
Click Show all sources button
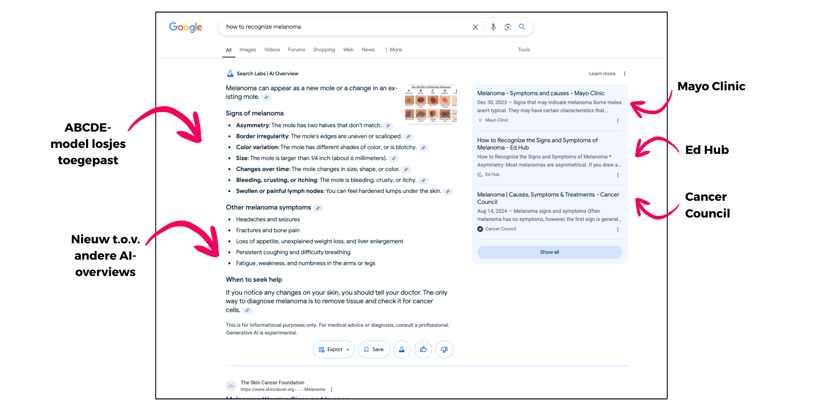coord(549,252)
